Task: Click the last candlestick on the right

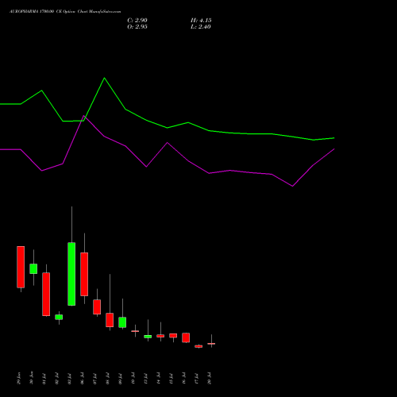Action: 211,344
